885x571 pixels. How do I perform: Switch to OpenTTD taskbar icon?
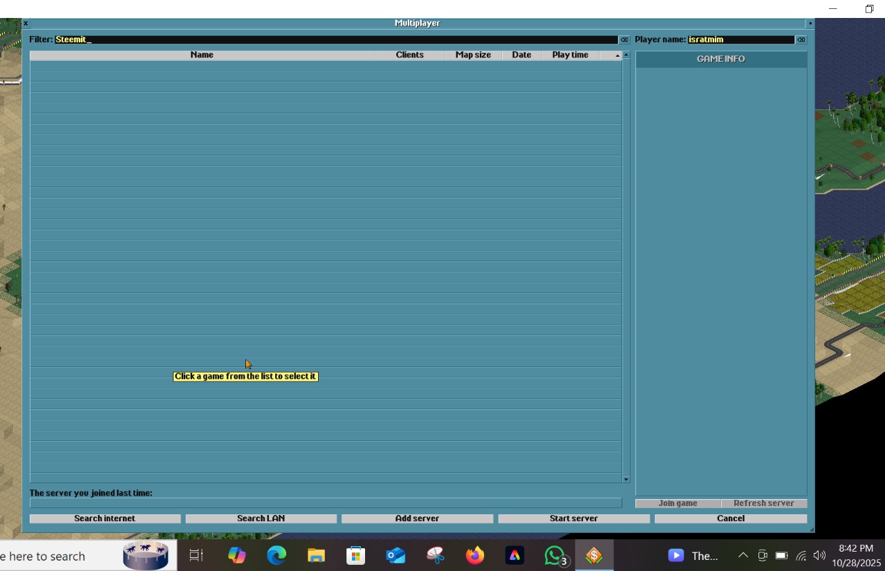[594, 556]
